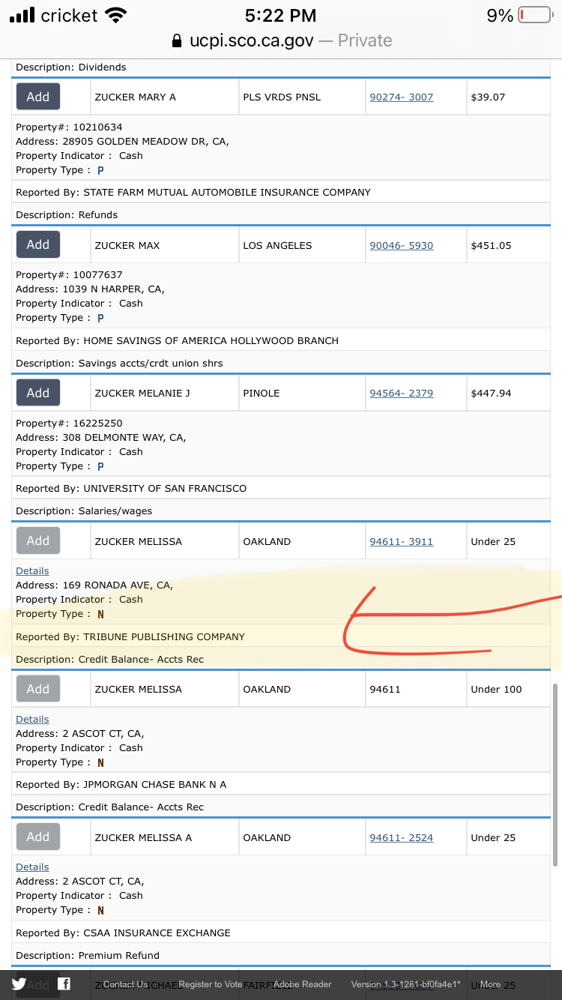Tap the ucpi.sco.ca.gov address bar
Viewport: 562px width, 1000px height.
tap(281, 40)
